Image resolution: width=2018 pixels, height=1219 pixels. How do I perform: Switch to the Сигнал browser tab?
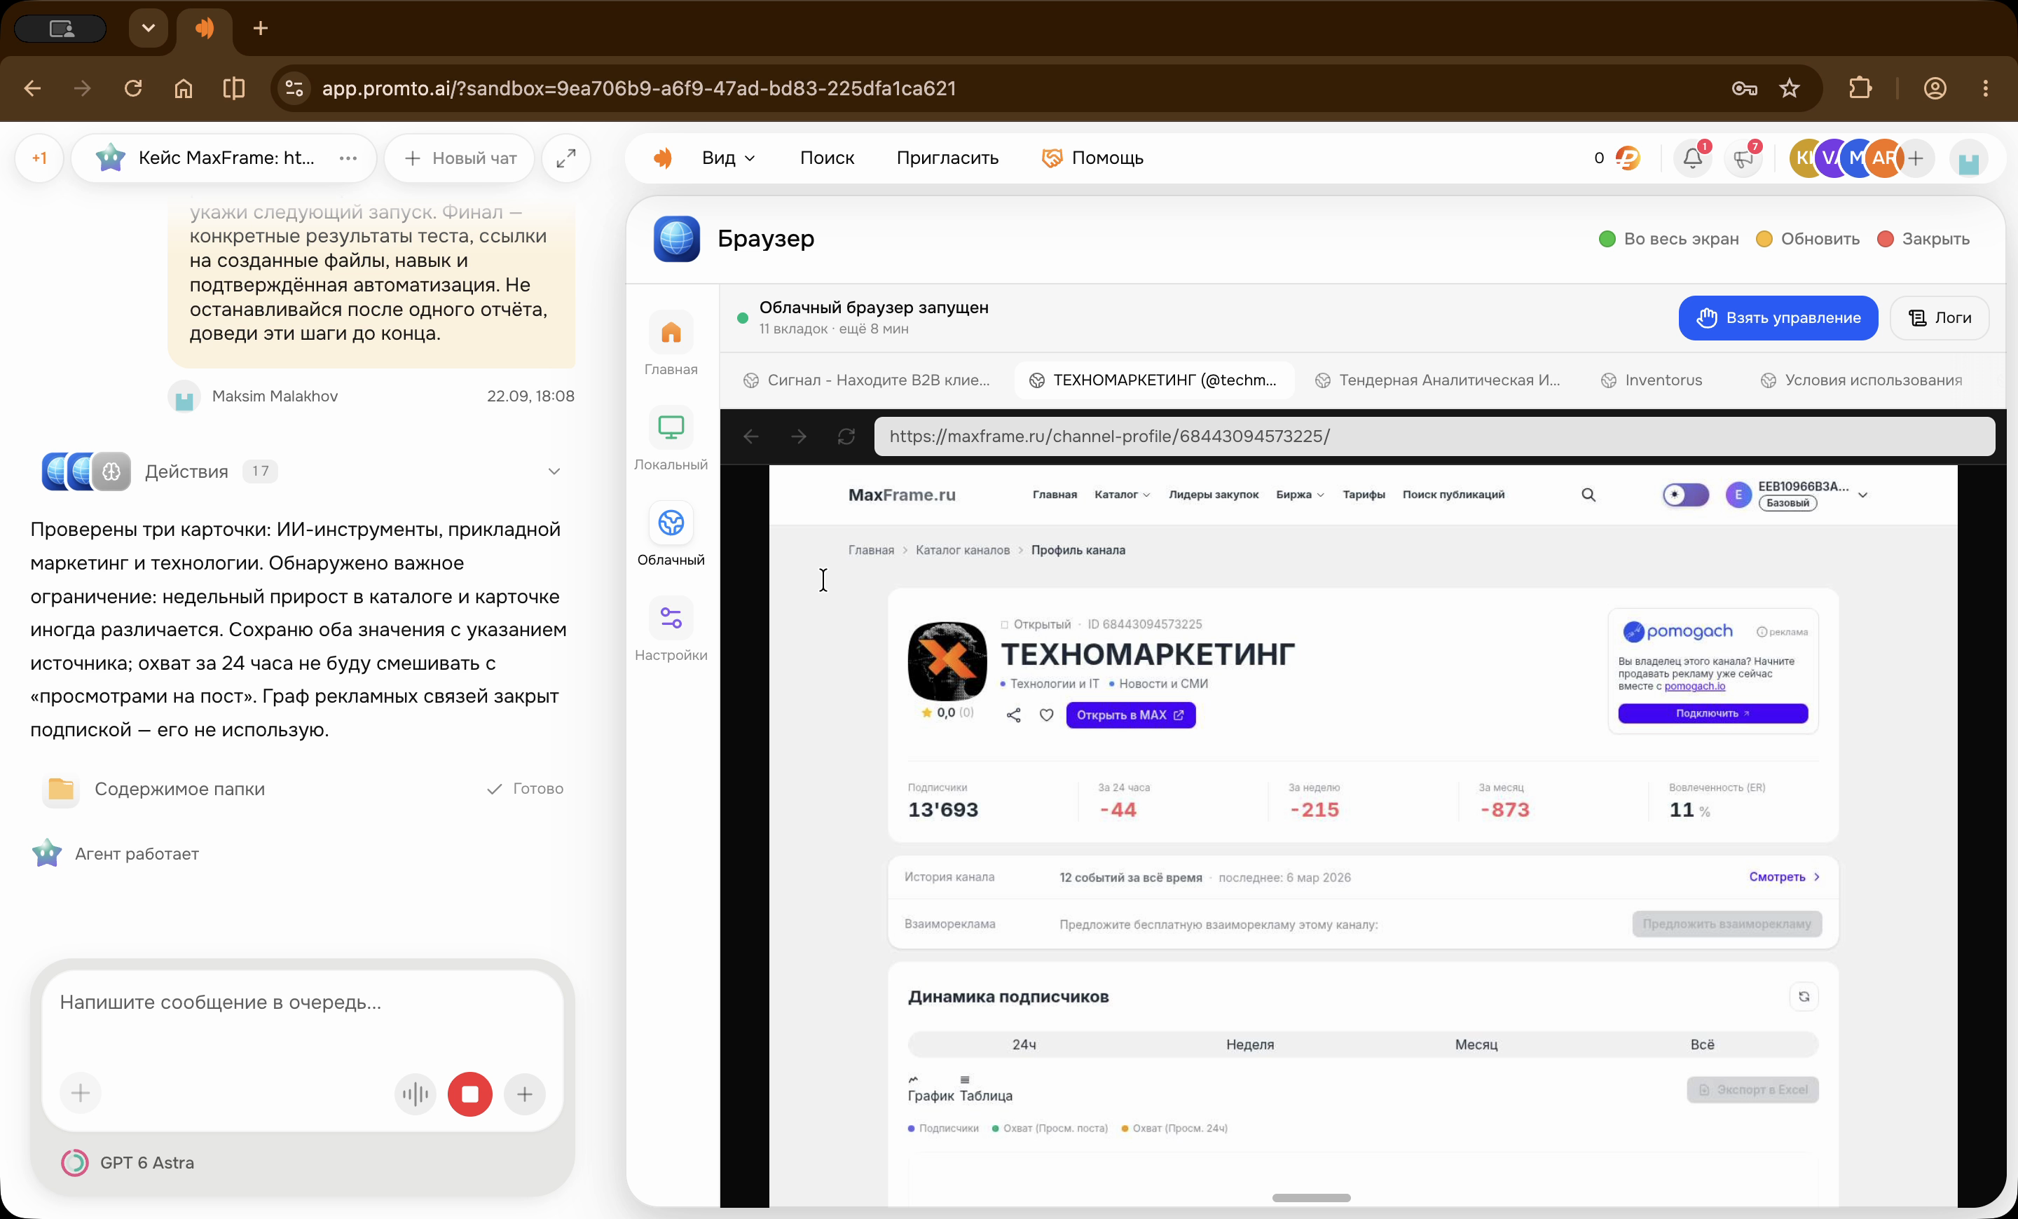pos(867,380)
